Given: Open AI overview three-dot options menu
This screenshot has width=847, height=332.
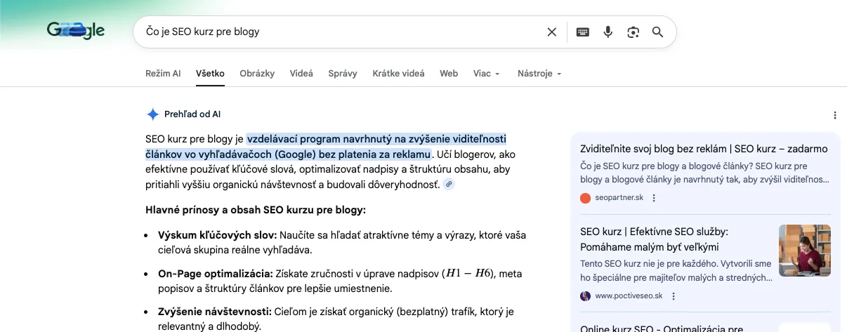Looking at the screenshot, I should click(834, 115).
